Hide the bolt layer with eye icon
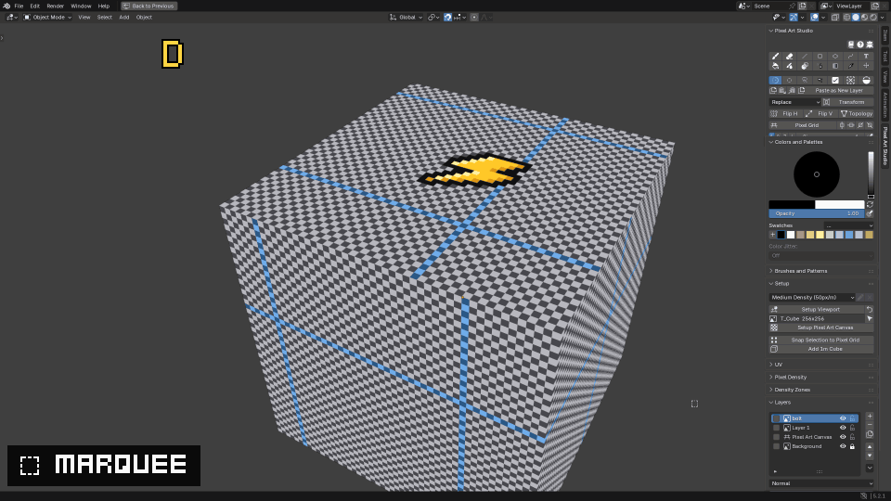The width and height of the screenshot is (891, 501). click(x=843, y=418)
